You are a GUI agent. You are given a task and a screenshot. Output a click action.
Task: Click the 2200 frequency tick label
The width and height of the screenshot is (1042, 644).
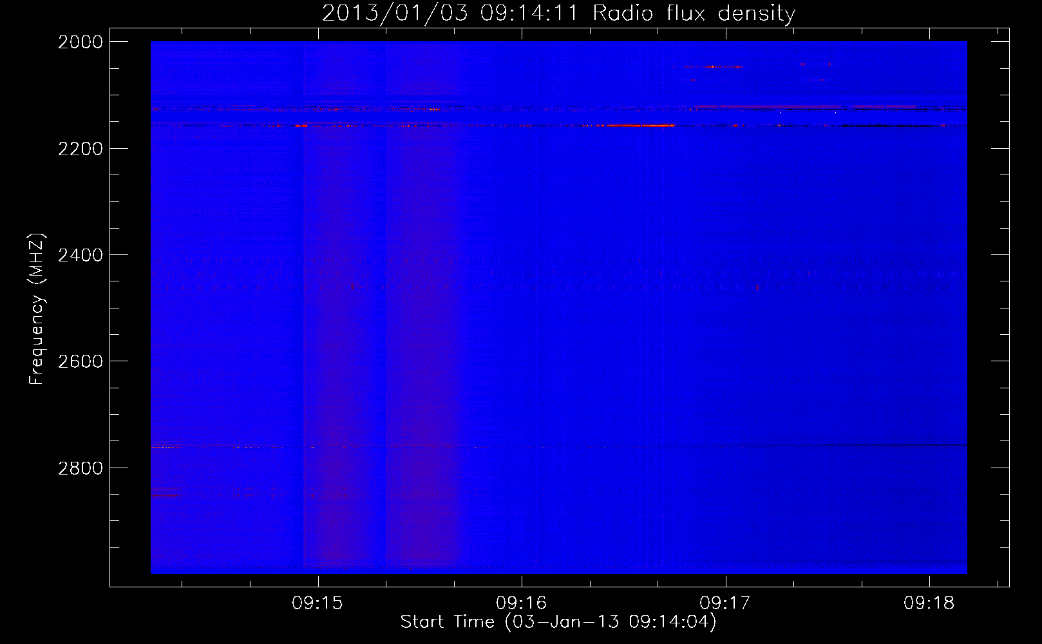click(81, 149)
